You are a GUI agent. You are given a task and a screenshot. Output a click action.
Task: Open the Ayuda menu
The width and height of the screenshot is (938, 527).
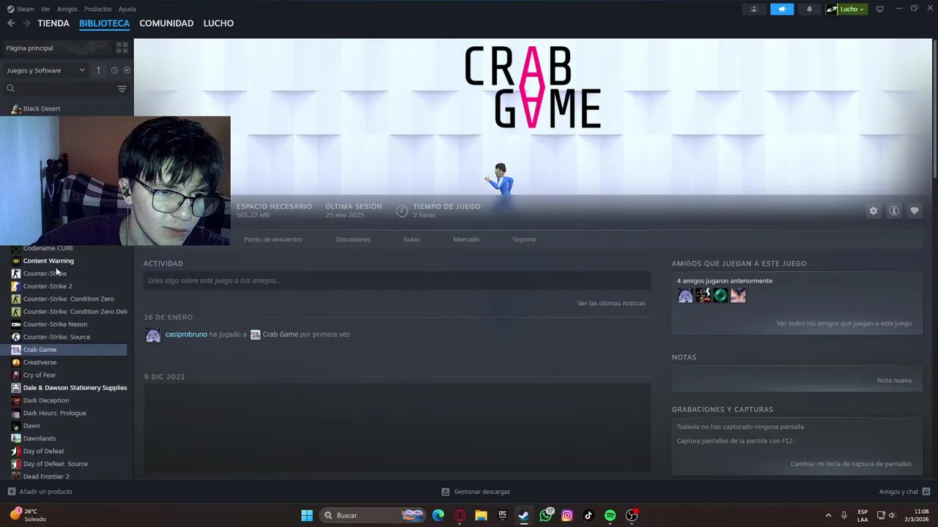127,9
